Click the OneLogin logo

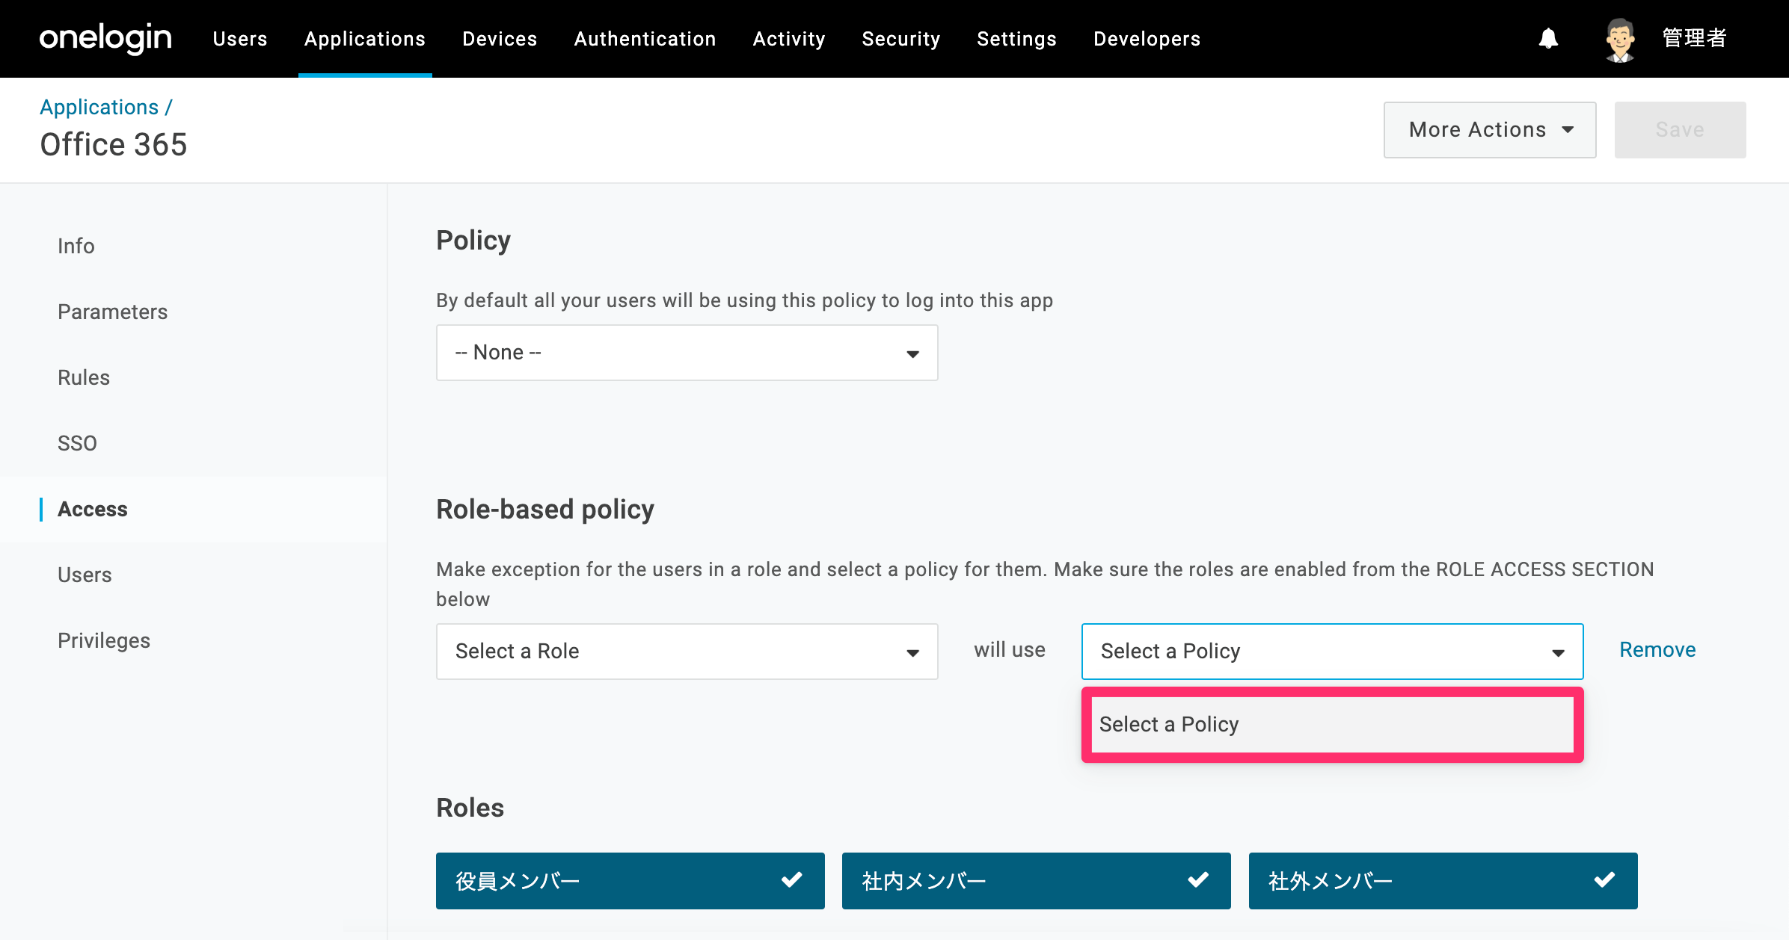click(x=105, y=38)
